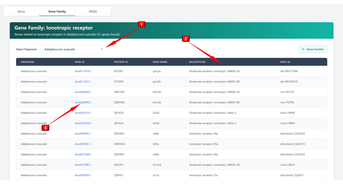The height and width of the screenshot is (192, 343).
Task: Click gene ID Asut051568.1
Action: pos(83,154)
